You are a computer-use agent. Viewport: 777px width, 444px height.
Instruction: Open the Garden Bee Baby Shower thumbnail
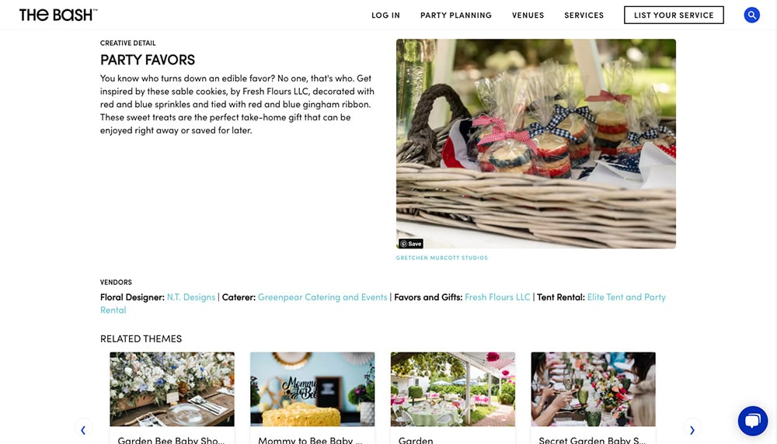(172, 389)
